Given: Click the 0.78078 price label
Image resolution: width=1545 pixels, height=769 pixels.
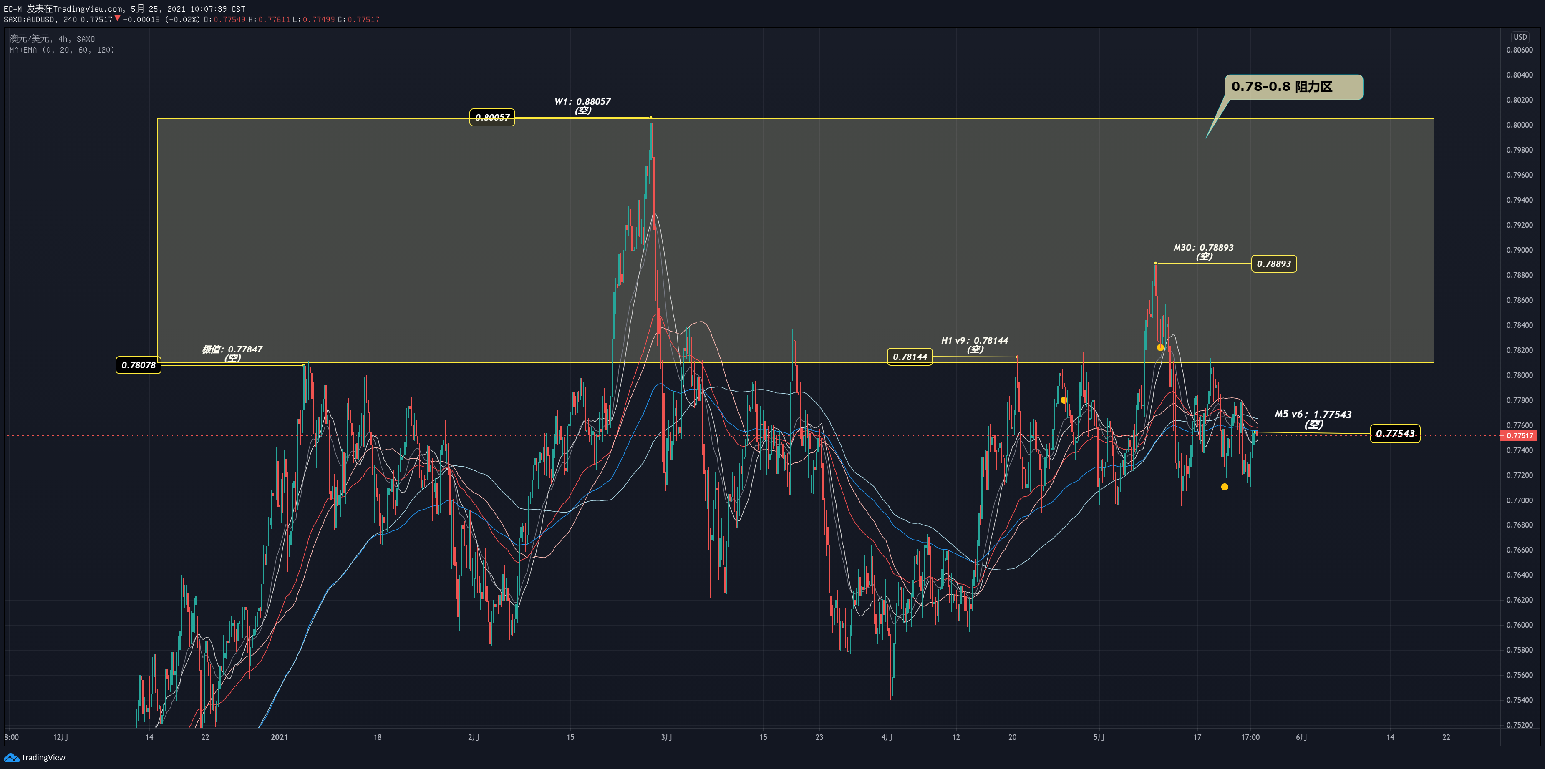Looking at the screenshot, I should [138, 365].
